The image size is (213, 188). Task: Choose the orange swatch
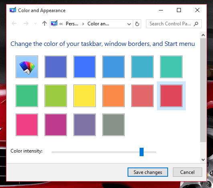114,96
